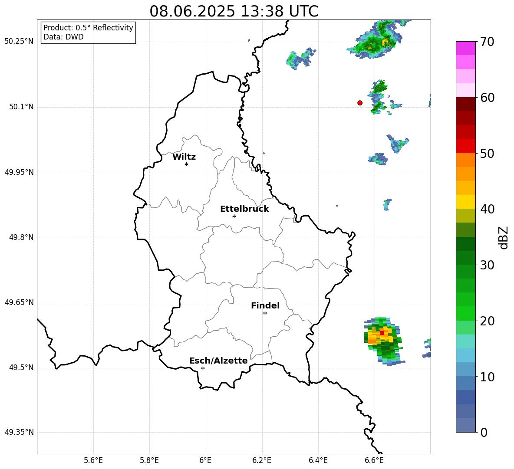Click the 50.25°N latitude label
The image size is (514, 469).
[x=19, y=42]
